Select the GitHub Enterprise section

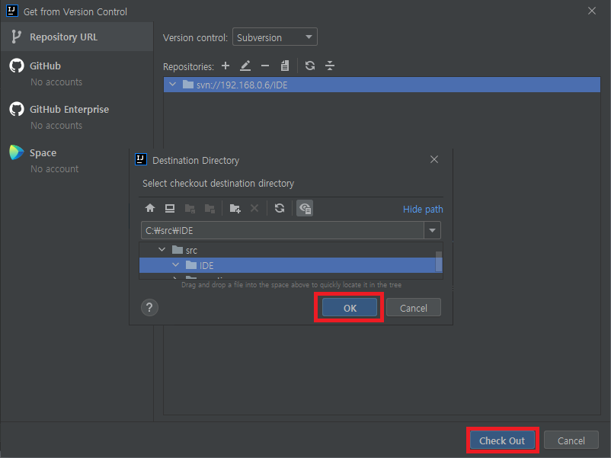point(77,117)
